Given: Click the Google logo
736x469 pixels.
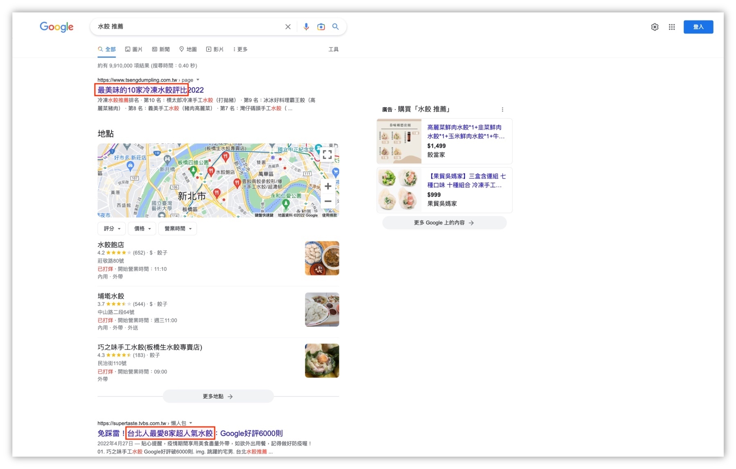Looking at the screenshot, I should click(56, 27).
